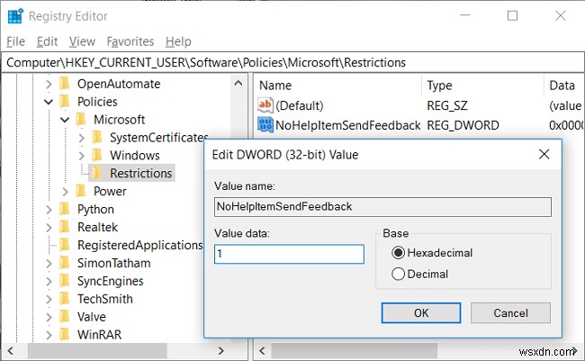Select the Policies folder icon
The height and width of the screenshot is (361, 585).
pos(65,102)
